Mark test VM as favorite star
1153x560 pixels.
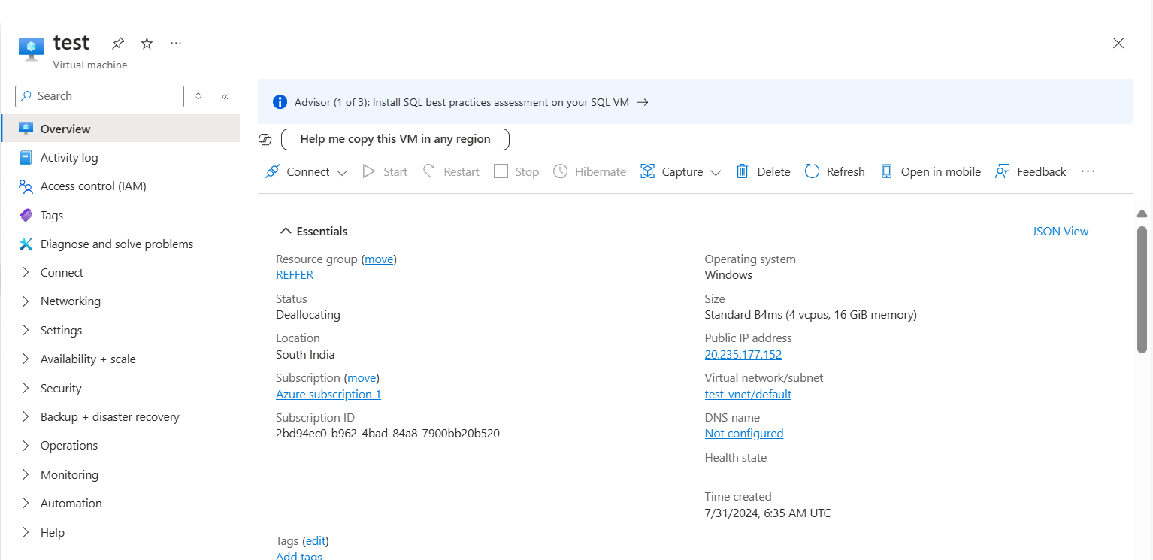(x=147, y=44)
